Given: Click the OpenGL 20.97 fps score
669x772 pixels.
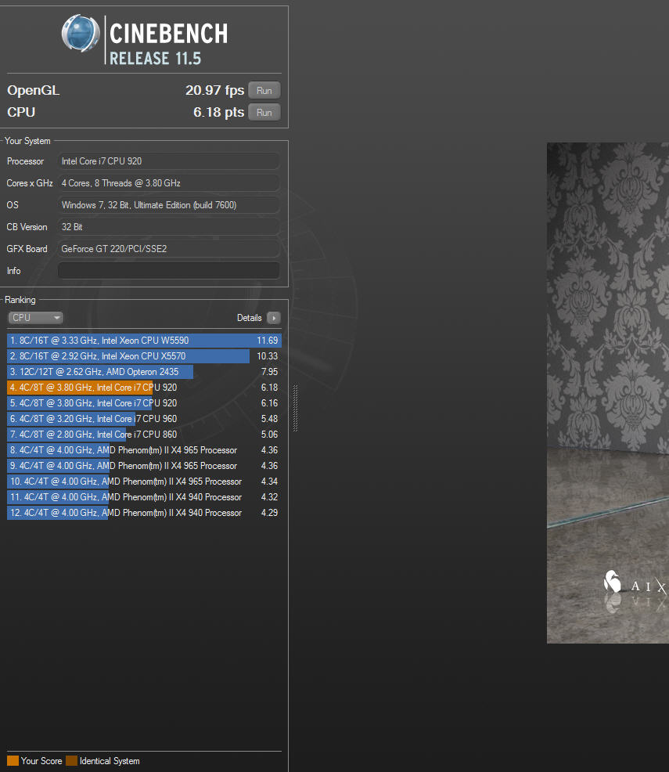Looking at the screenshot, I should 214,91.
